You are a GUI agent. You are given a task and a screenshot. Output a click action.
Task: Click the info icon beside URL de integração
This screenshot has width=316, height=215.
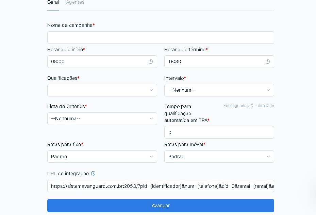click(93, 173)
